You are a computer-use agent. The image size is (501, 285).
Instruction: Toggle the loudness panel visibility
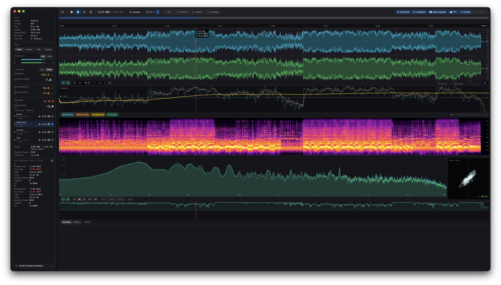pyautogui.click(x=419, y=12)
